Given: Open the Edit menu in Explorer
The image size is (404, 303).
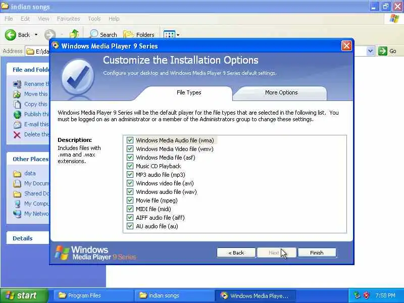Looking at the screenshot, I should [x=25, y=19].
